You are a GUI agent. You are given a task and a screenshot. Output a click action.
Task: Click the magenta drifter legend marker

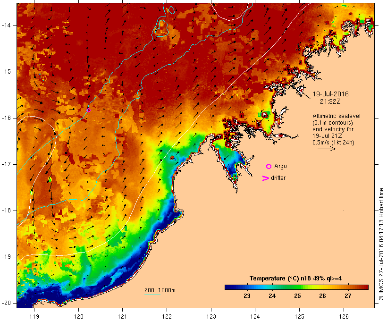coord(266,178)
